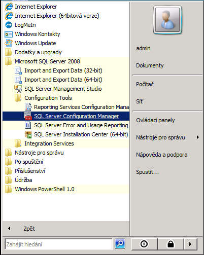The image size is (204, 255).
Task: Select Dokumenty in the right pane
Action: tap(150, 65)
